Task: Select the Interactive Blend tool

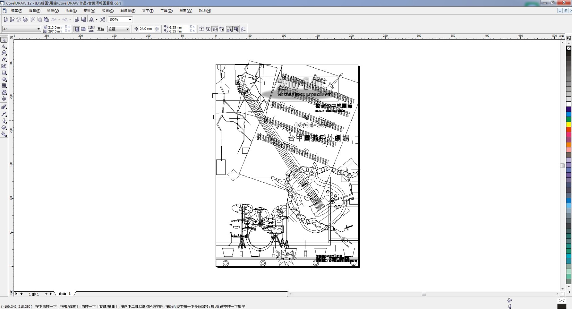Action: pos(4,107)
